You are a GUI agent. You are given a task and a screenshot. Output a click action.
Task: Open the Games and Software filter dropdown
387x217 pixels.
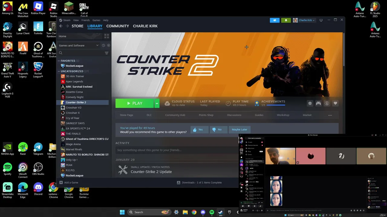[79, 46]
